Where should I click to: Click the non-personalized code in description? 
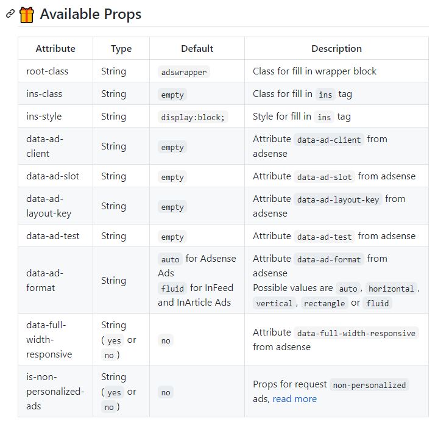click(x=369, y=385)
